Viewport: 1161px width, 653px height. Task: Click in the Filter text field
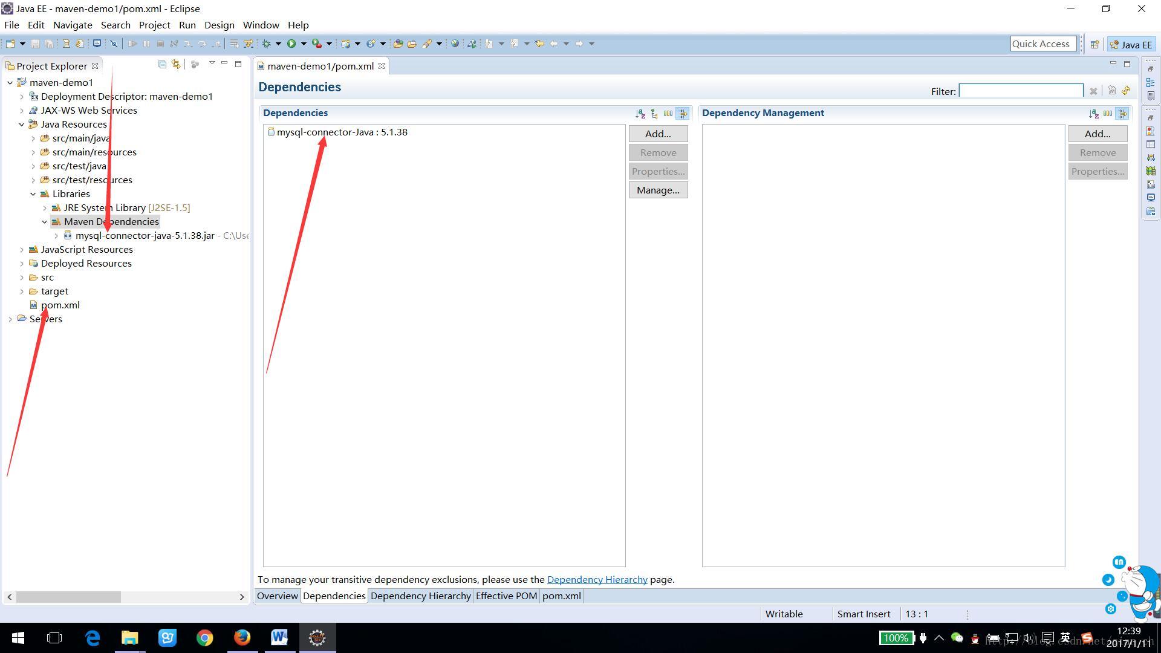1021,91
